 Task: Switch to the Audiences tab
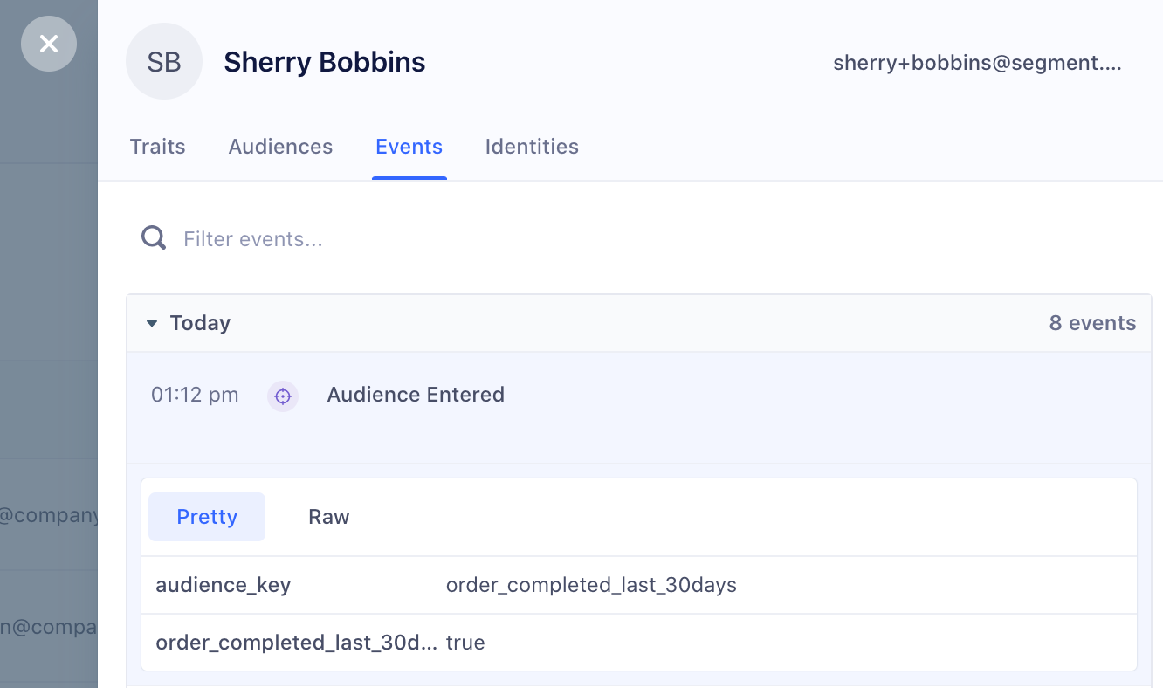click(280, 146)
